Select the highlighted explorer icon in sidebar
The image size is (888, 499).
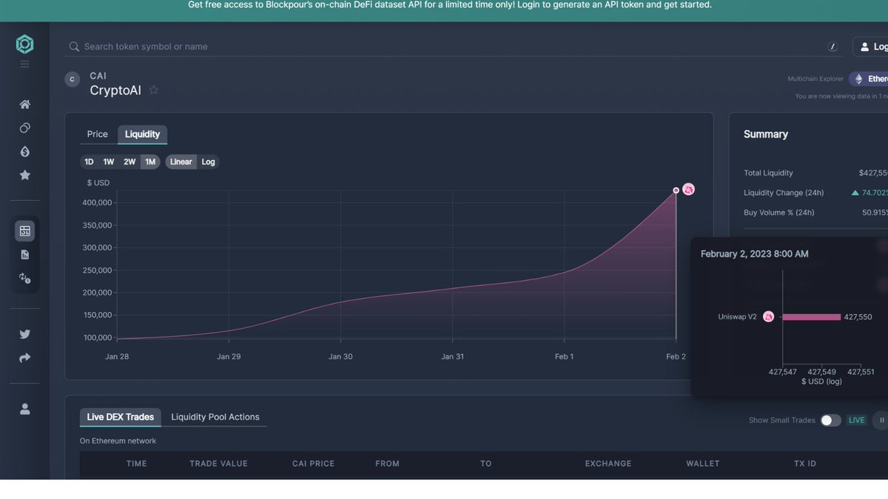point(24,230)
